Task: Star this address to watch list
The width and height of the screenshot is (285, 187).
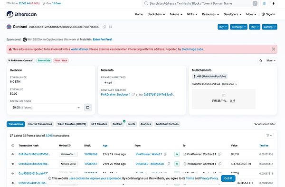Action: point(261,60)
